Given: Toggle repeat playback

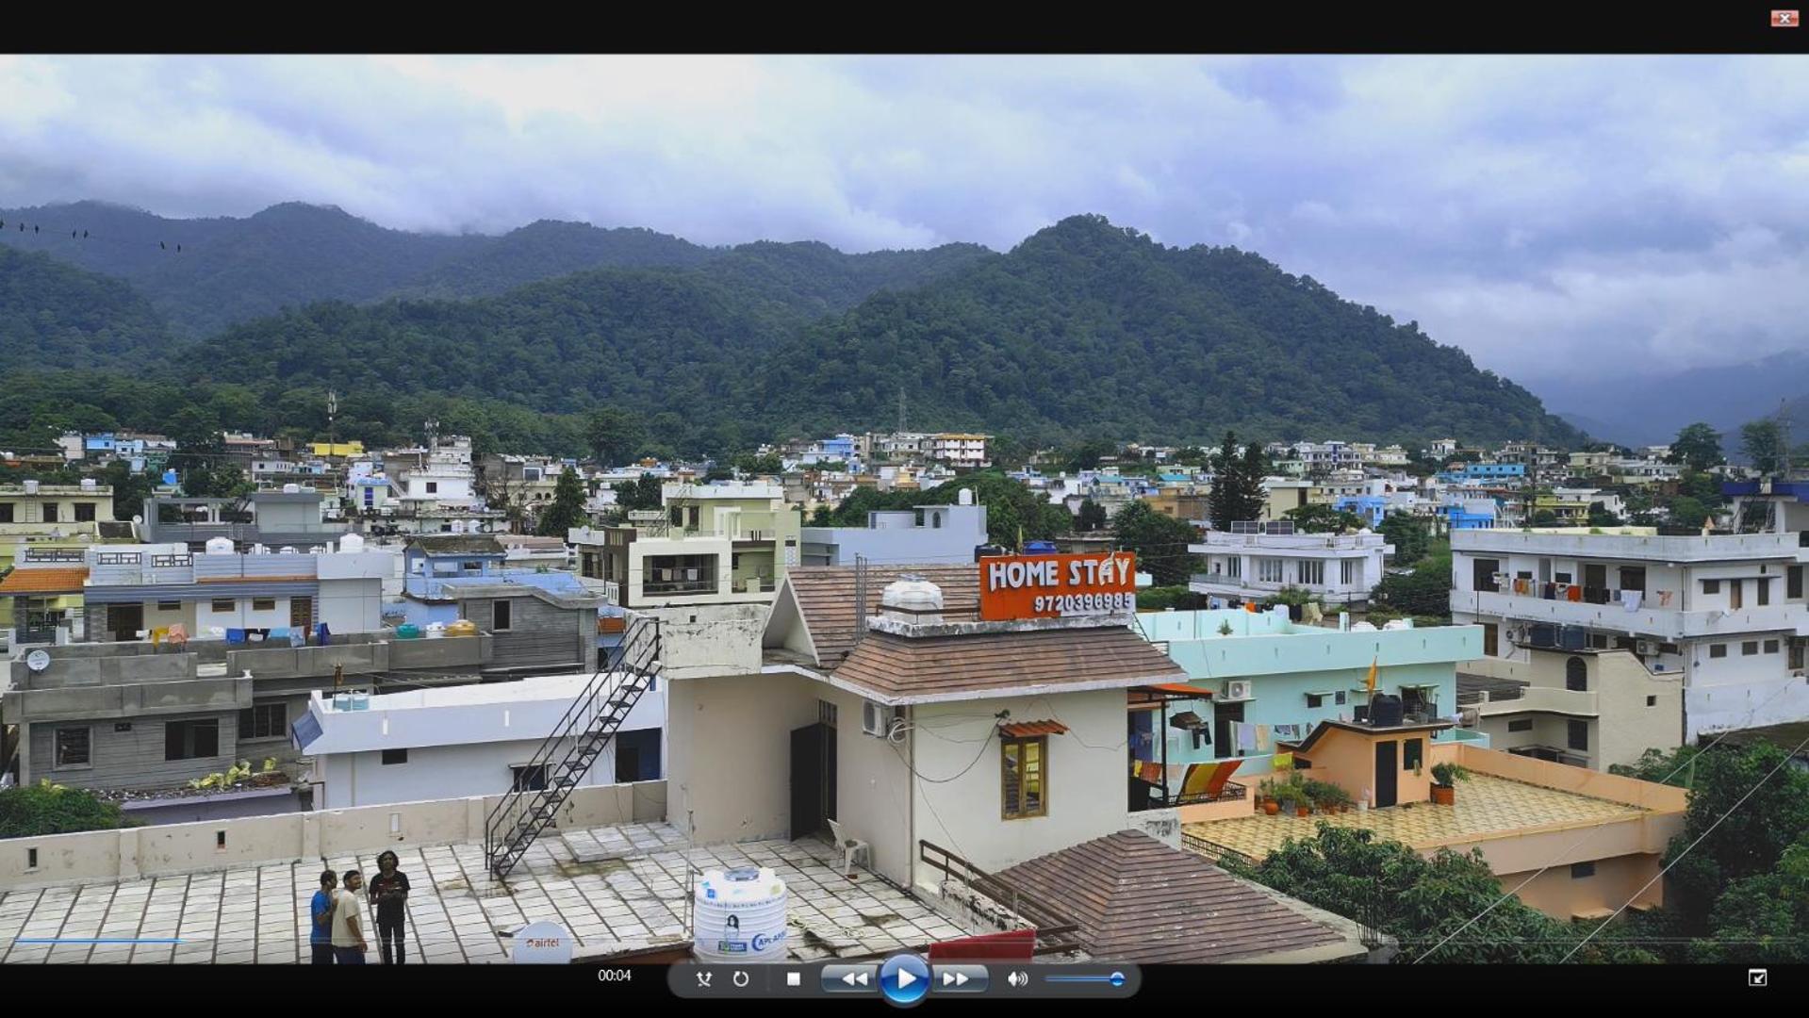Looking at the screenshot, I should [x=741, y=979].
